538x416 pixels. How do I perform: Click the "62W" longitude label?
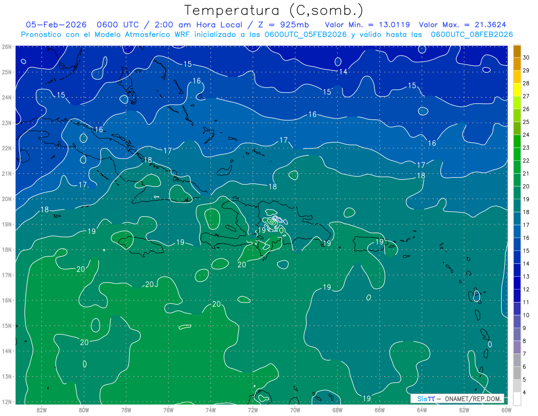(x=464, y=410)
